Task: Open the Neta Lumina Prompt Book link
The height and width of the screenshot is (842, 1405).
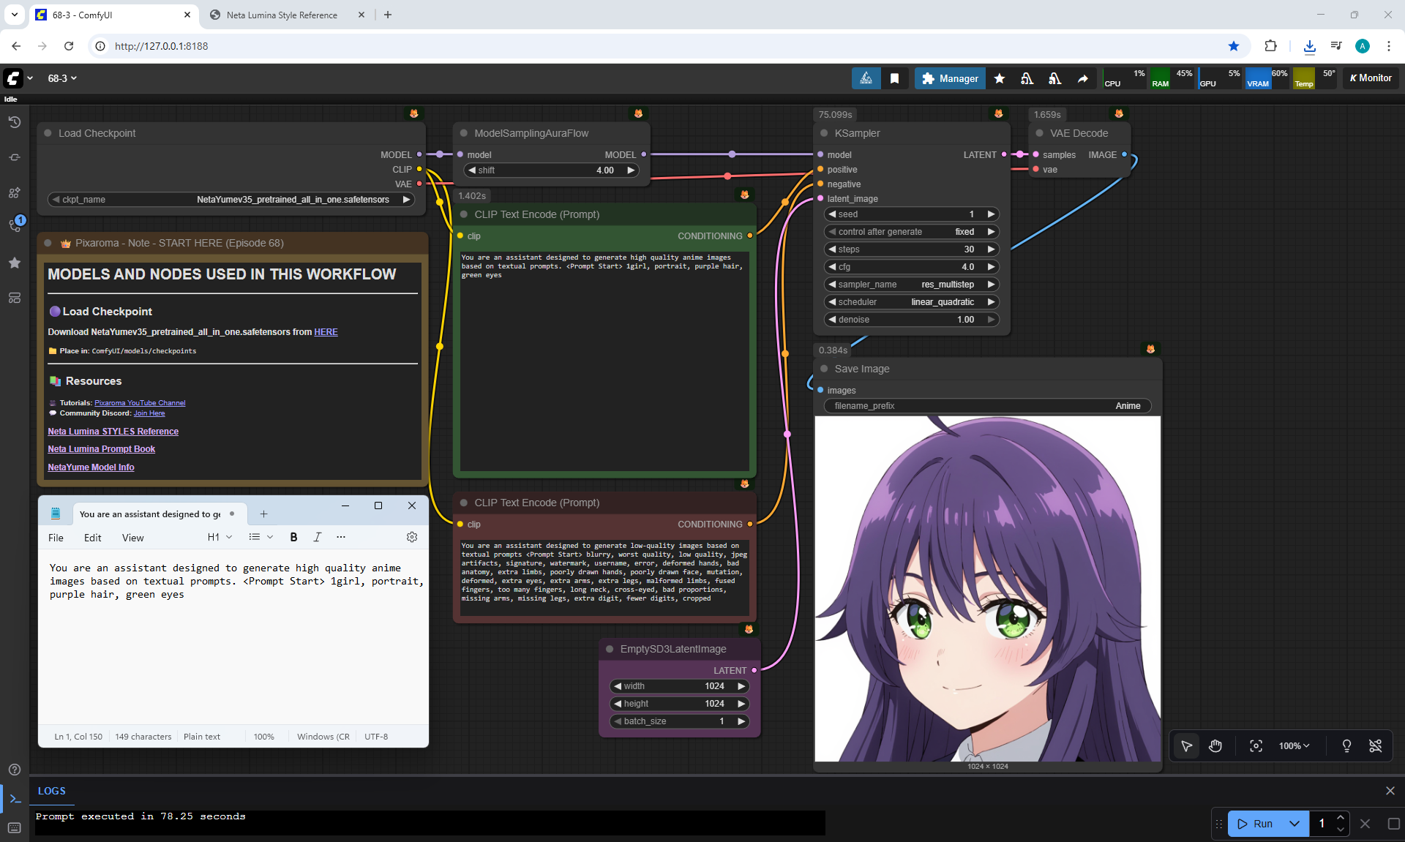Action: pos(101,449)
